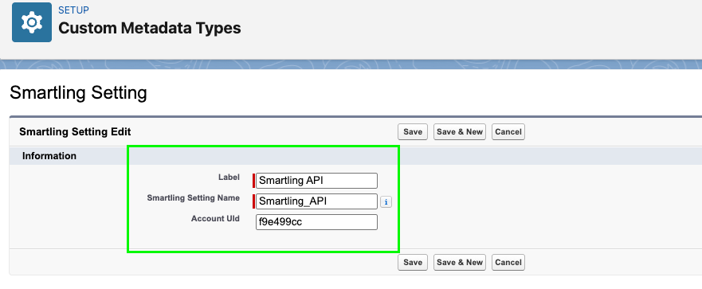Focus the Smartling Setting Name input field
The width and height of the screenshot is (702, 289).
316,201
